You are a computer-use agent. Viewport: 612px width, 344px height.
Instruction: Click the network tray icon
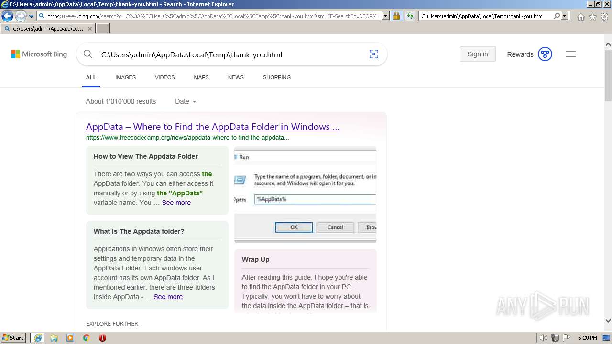pyautogui.click(x=555, y=338)
